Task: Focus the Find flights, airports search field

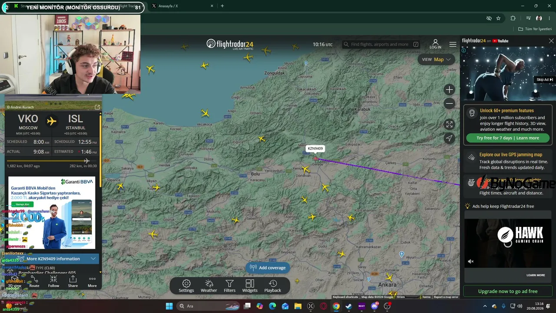Action: tap(381, 44)
